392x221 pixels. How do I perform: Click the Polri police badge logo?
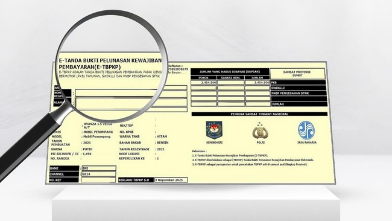coord(261,130)
